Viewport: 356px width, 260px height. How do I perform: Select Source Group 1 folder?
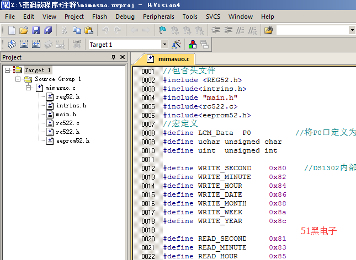click(57, 79)
